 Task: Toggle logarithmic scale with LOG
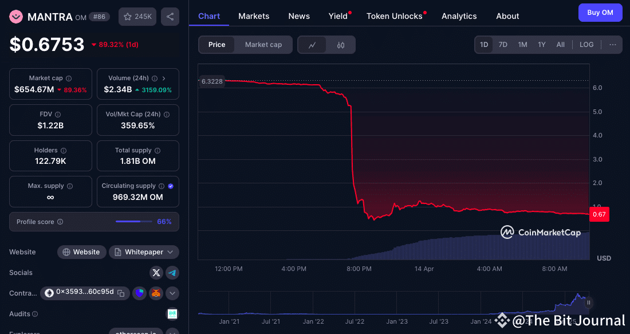586,44
